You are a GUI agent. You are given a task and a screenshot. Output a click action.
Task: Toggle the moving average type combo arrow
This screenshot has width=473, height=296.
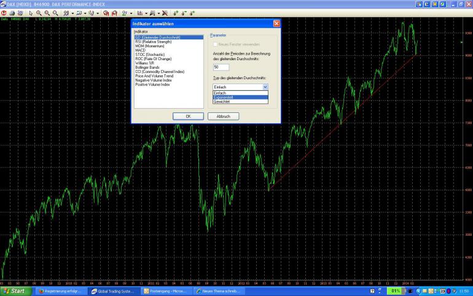tap(265, 87)
